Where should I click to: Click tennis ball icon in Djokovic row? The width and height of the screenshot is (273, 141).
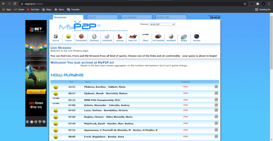[56, 94]
